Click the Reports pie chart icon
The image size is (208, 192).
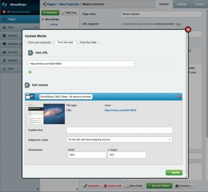4,35
